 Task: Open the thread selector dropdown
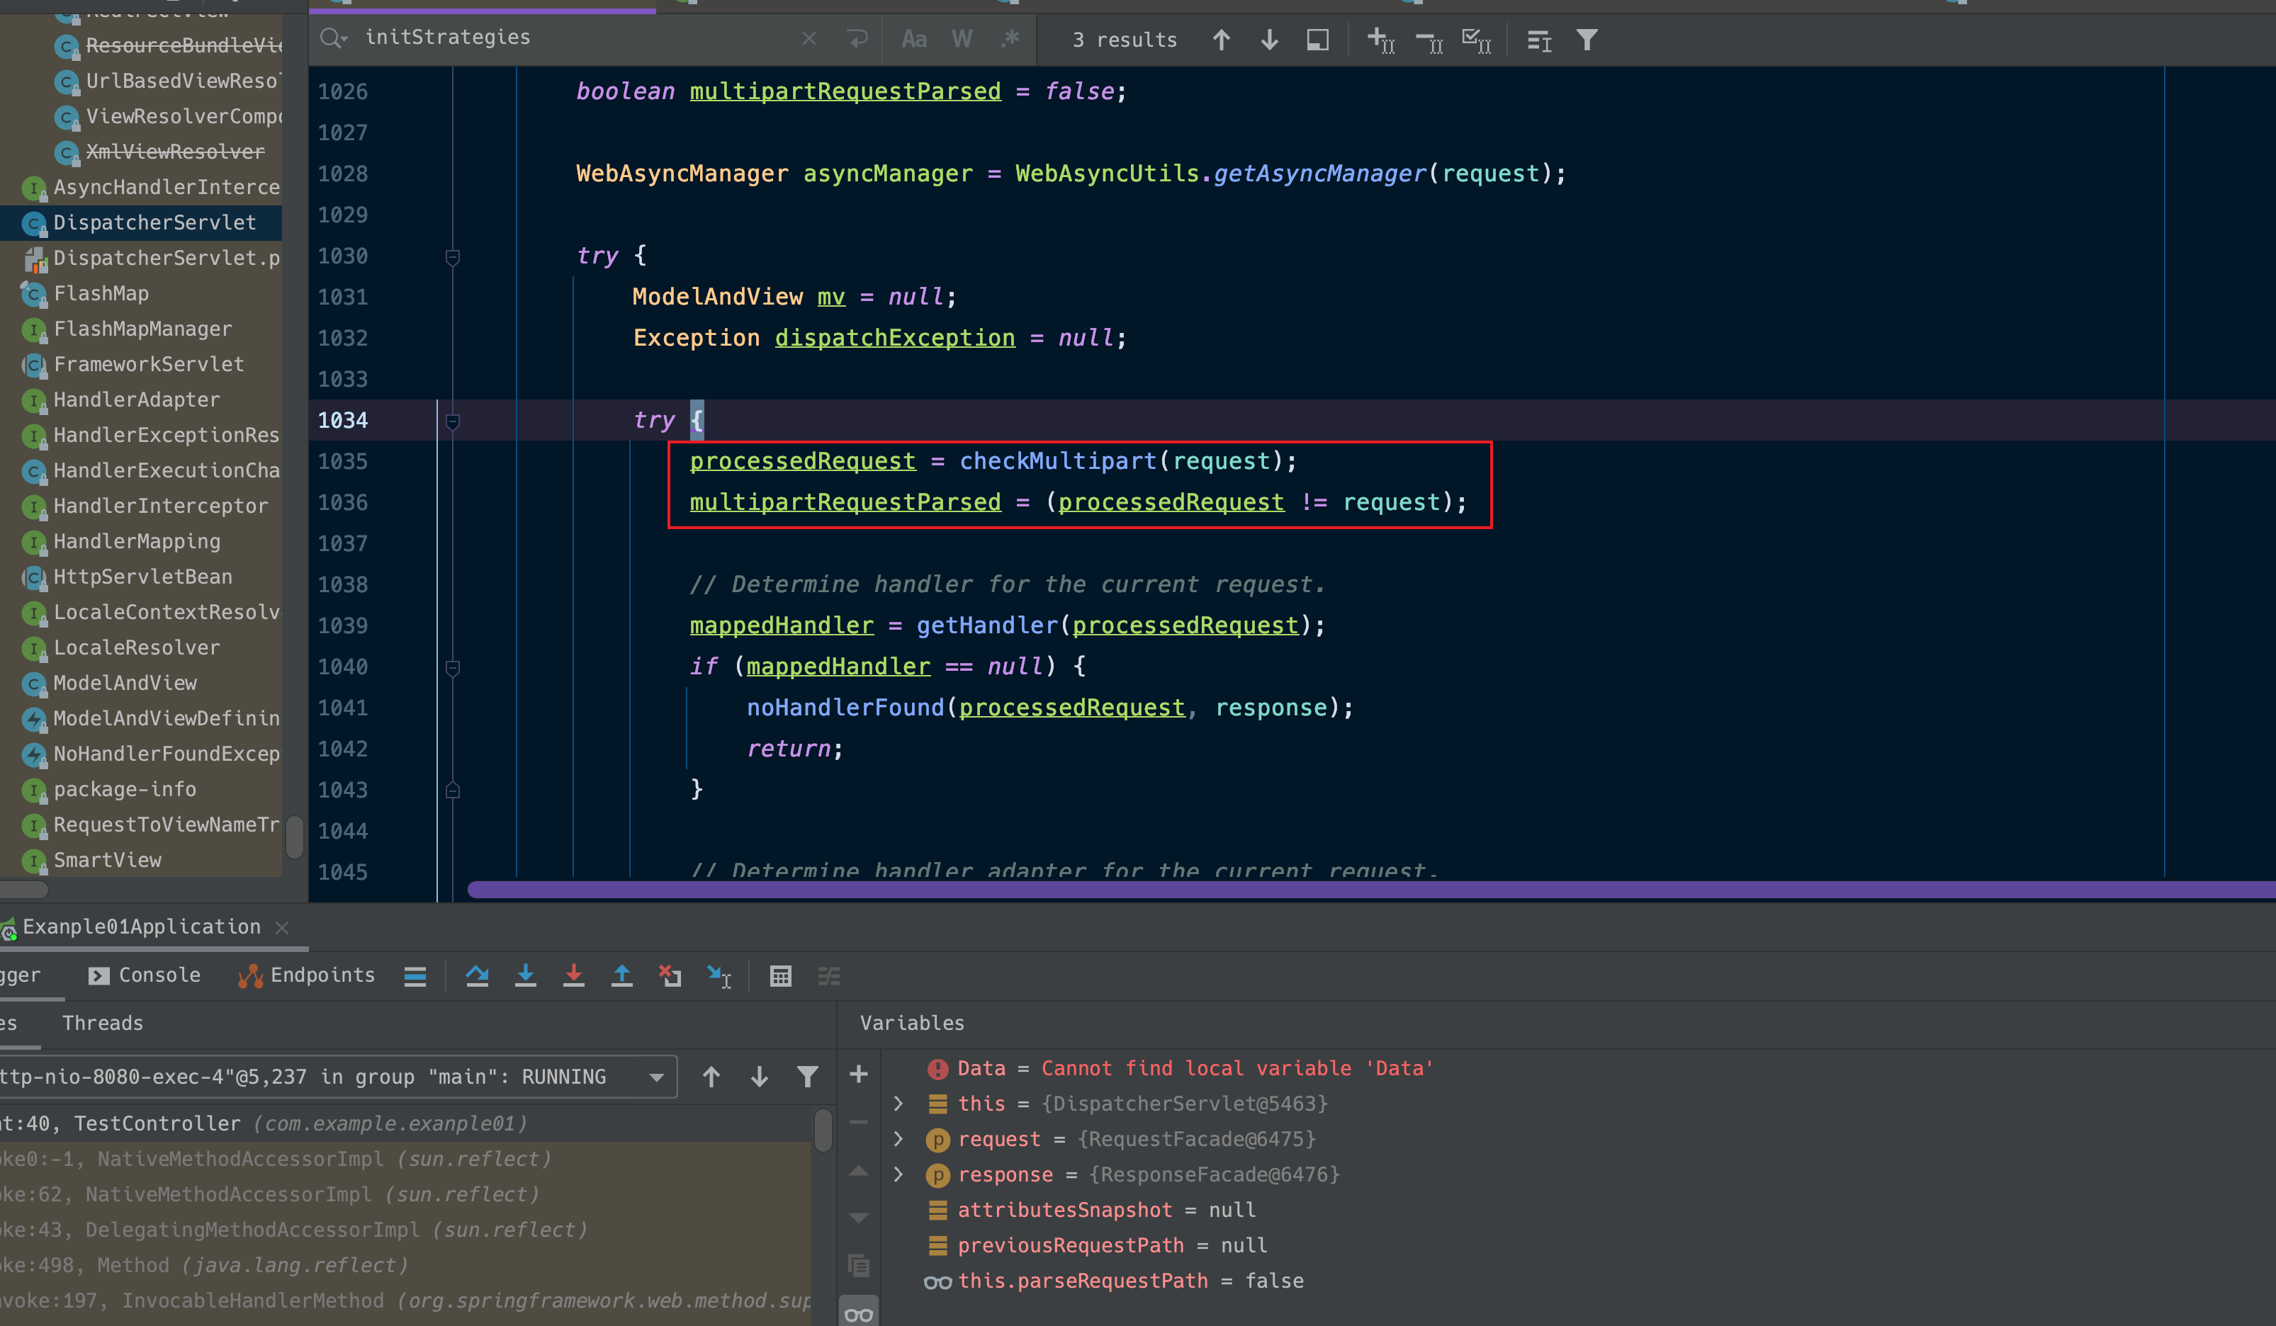point(657,1077)
